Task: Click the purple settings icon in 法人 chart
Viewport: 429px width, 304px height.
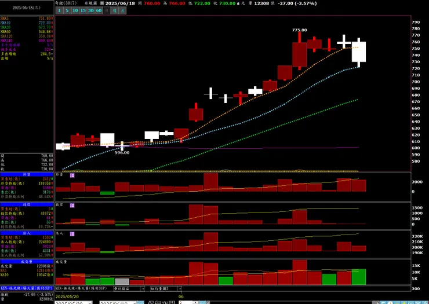Action: pos(72,234)
